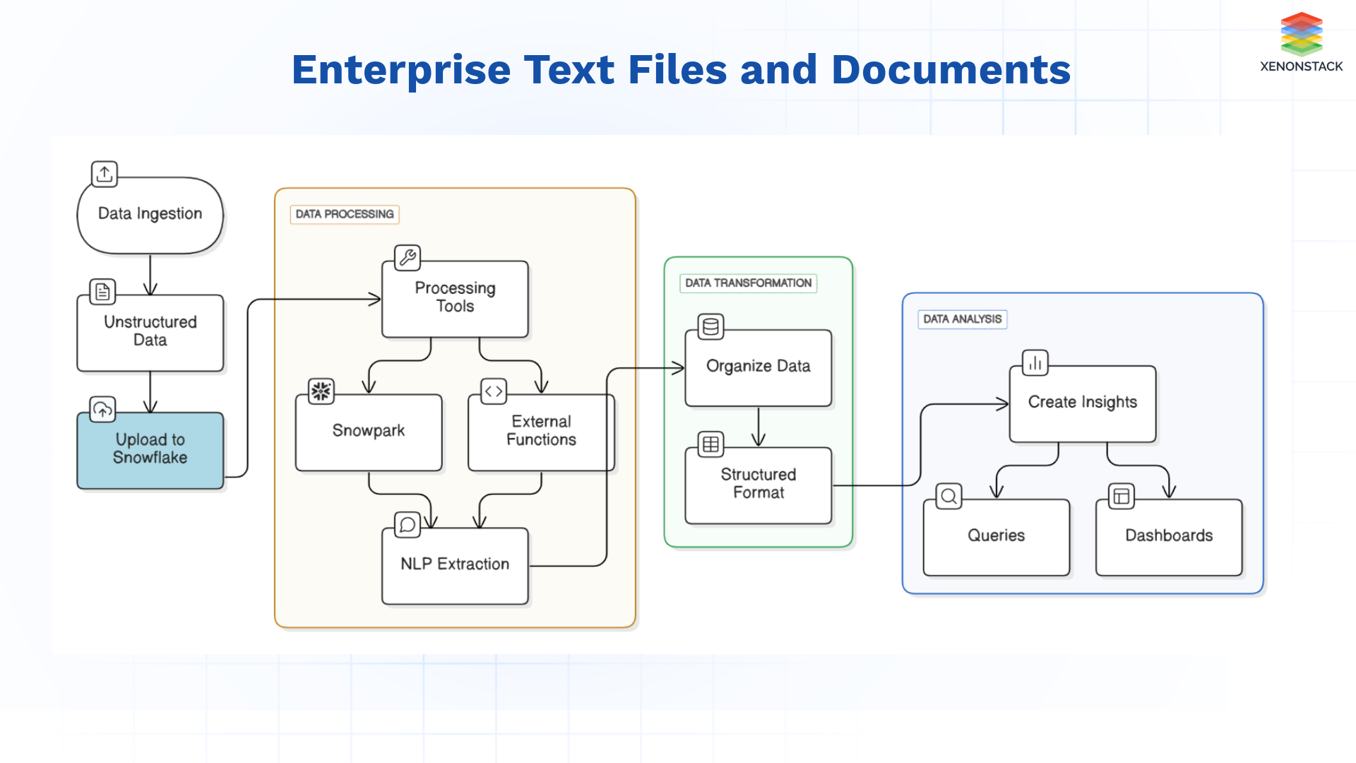The image size is (1356, 763).
Task: Open the DATA PROCESSING section label
Action: tap(344, 214)
